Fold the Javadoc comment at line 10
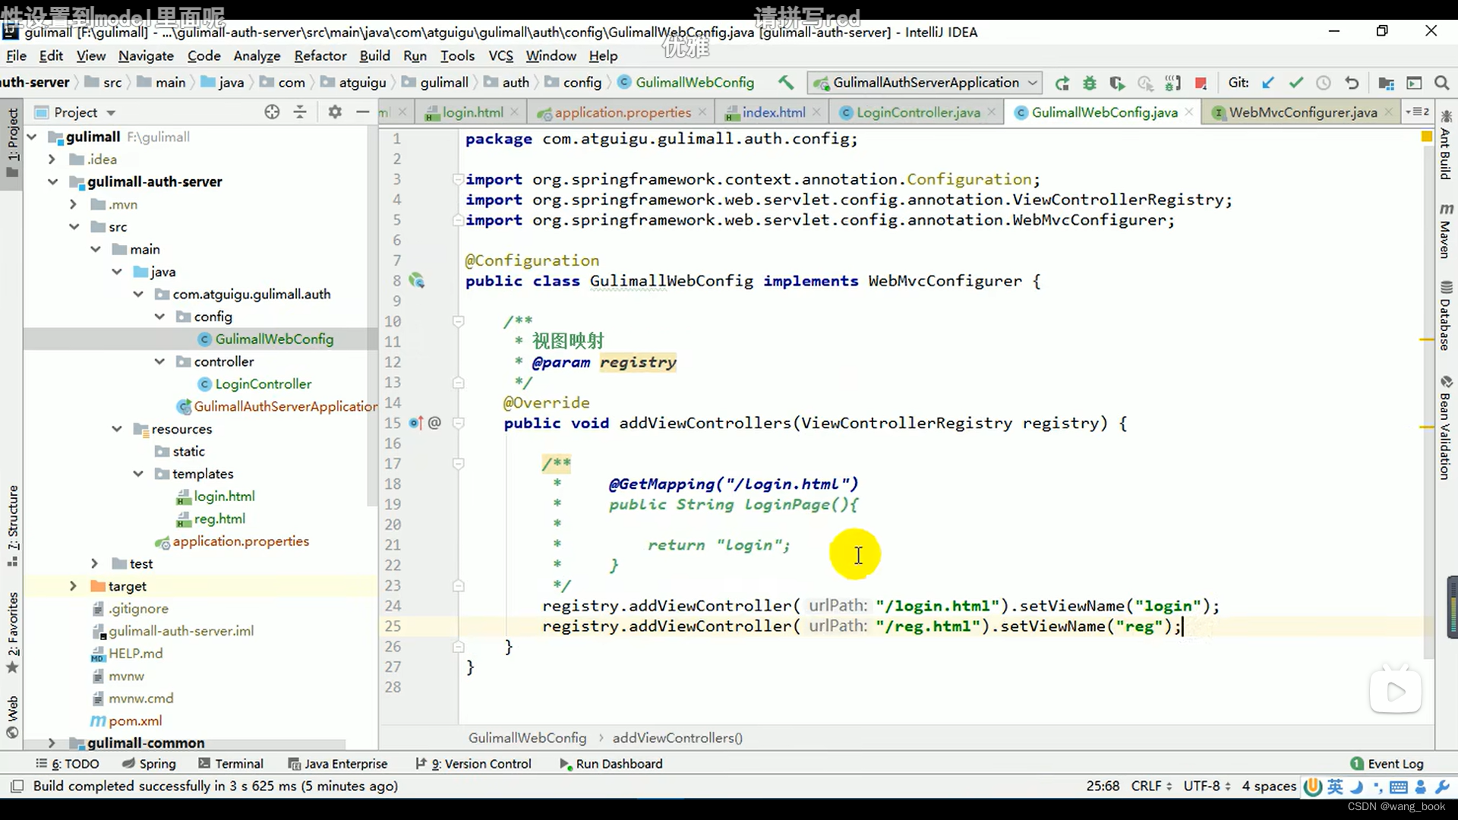This screenshot has height=820, width=1458. pos(459,321)
